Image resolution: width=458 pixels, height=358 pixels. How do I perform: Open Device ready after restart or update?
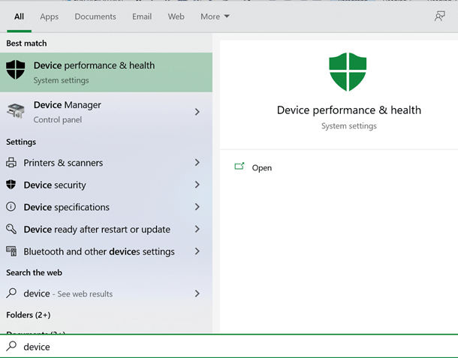tap(106, 229)
